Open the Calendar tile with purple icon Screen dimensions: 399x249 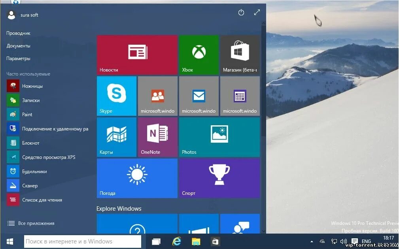click(240, 96)
